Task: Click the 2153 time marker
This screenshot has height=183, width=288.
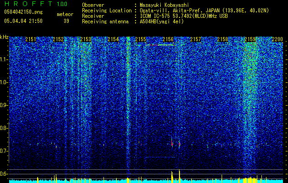Action: click(86, 39)
